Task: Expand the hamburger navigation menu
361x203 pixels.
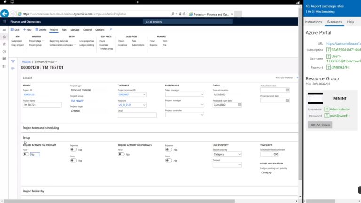Action: [x=4, y=30]
